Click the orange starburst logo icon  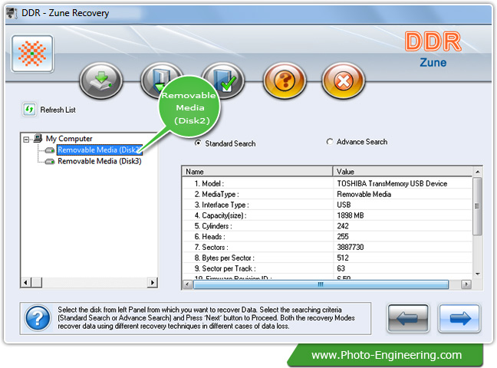(32, 54)
